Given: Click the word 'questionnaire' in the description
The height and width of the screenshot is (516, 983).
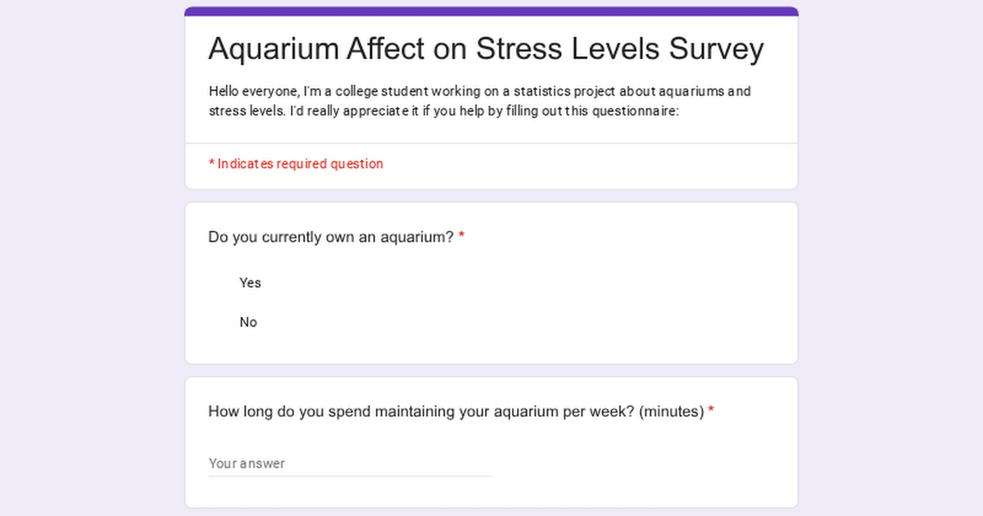Looking at the screenshot, I should (x=632, y=111).
